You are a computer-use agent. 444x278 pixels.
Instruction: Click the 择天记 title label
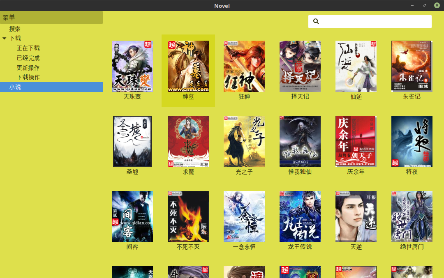[300, 97]
